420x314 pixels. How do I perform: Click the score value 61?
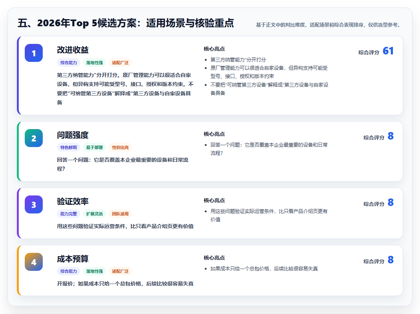[x=388, y=51]
